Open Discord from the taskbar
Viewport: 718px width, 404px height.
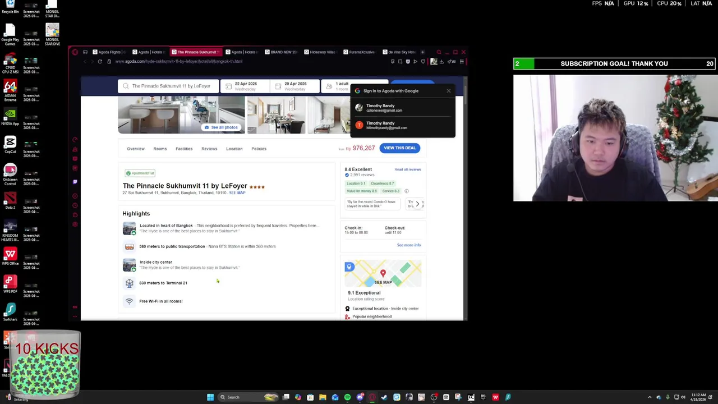pos(360,397)
